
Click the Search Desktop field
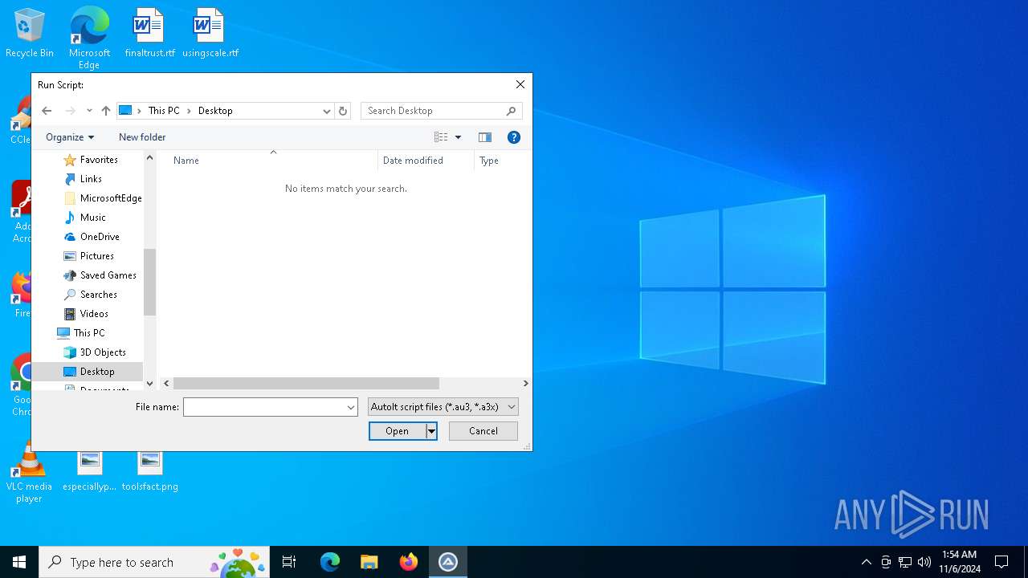[x=434, y=111]
